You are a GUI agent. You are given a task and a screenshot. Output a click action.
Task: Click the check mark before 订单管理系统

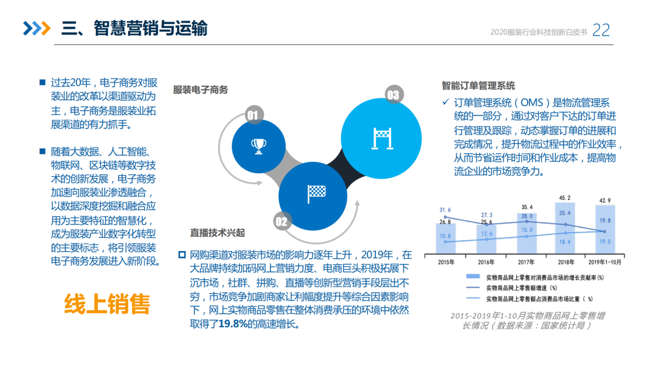[x=446, y=101]
